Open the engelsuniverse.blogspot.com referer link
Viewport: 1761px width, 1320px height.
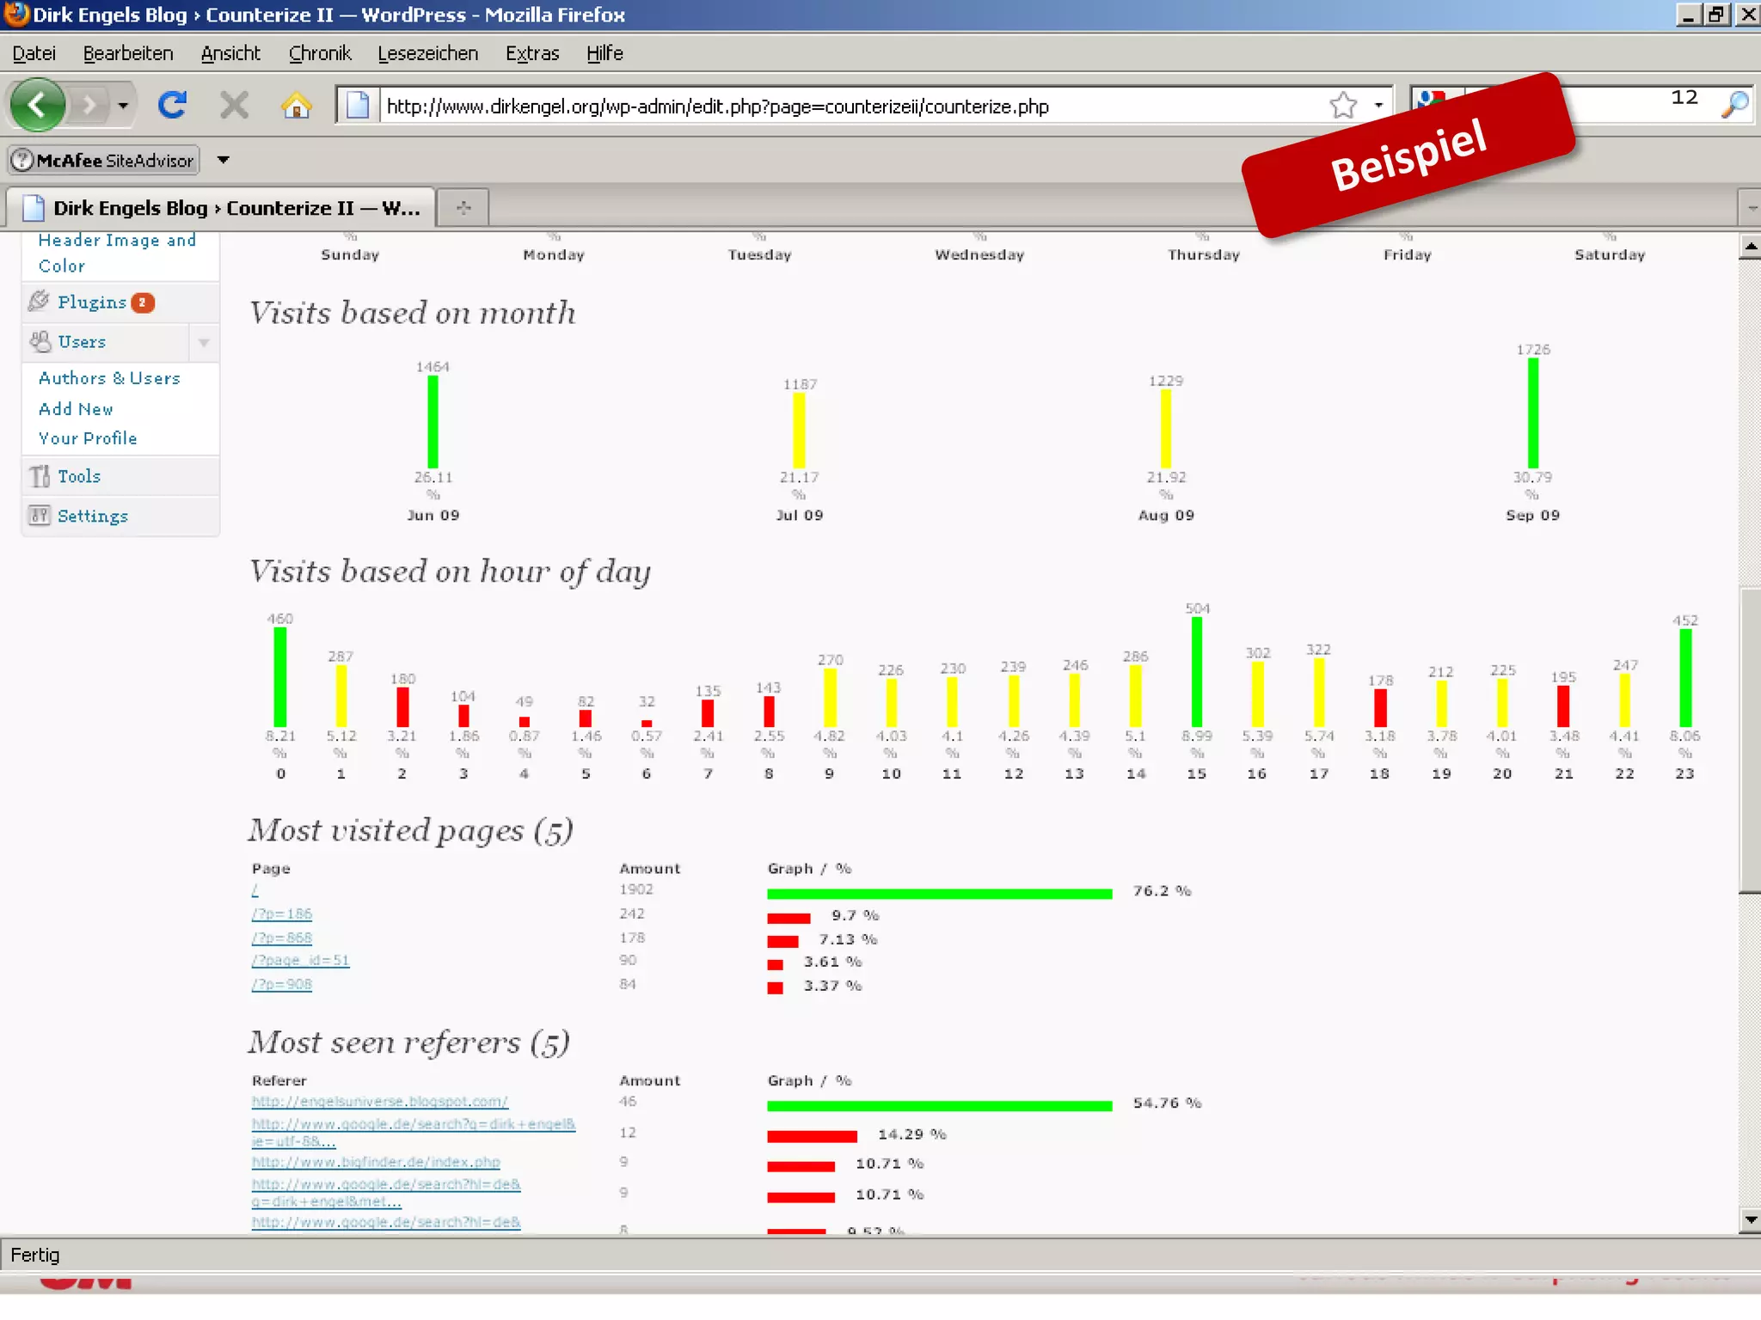[x=379, y=1102]
